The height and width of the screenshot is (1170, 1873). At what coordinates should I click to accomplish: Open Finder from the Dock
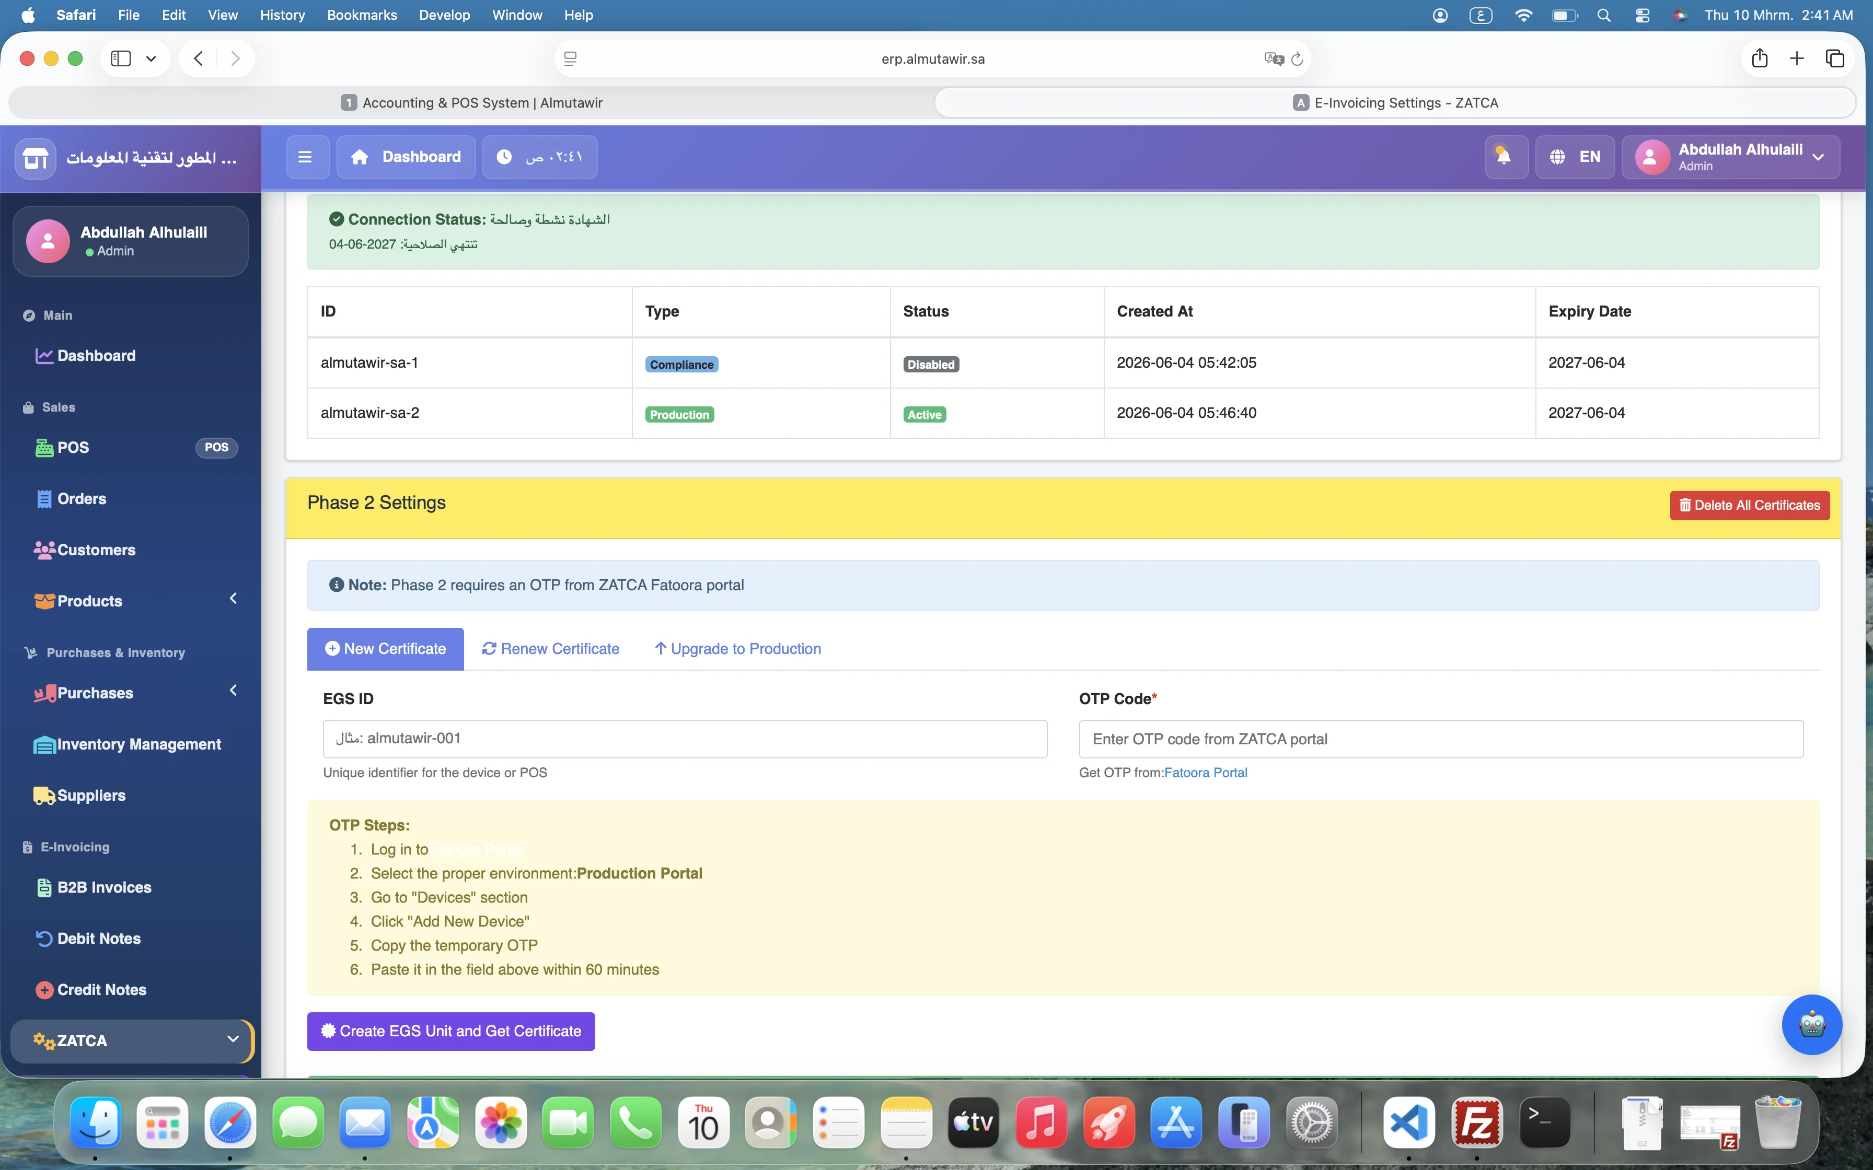95,1122
